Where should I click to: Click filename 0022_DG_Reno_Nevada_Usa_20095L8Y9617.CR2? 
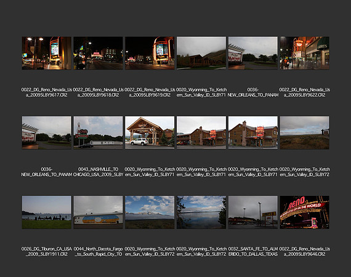pos(47,92)
